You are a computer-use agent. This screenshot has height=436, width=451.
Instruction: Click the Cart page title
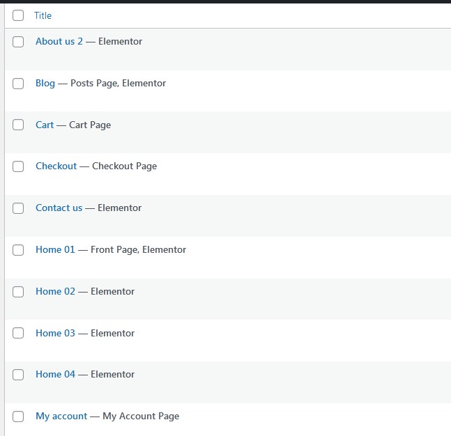coord(44,125)
